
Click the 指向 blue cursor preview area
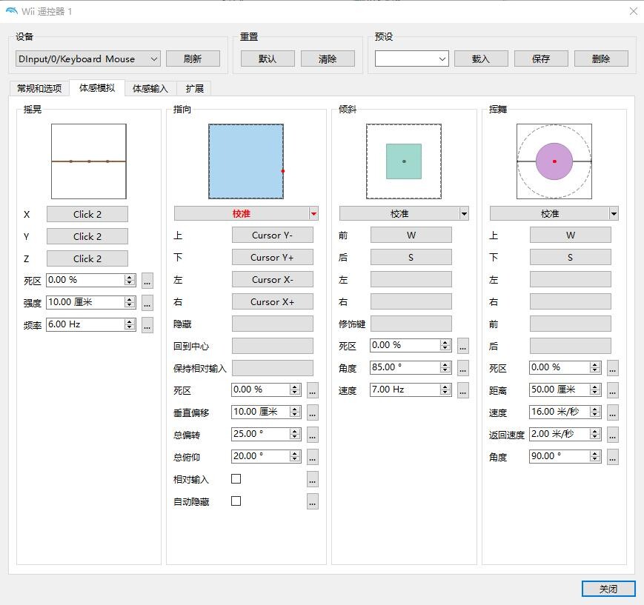[x=245, y=161]
